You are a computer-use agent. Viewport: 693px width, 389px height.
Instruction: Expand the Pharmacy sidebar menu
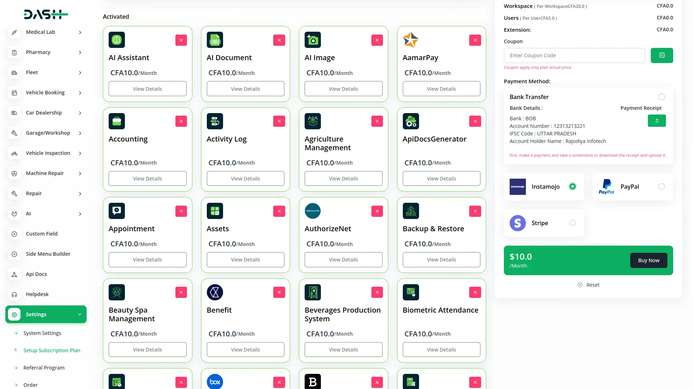[x=80, y=53]
